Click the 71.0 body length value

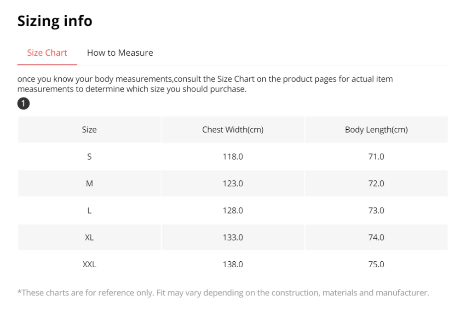tap(376, 157)
